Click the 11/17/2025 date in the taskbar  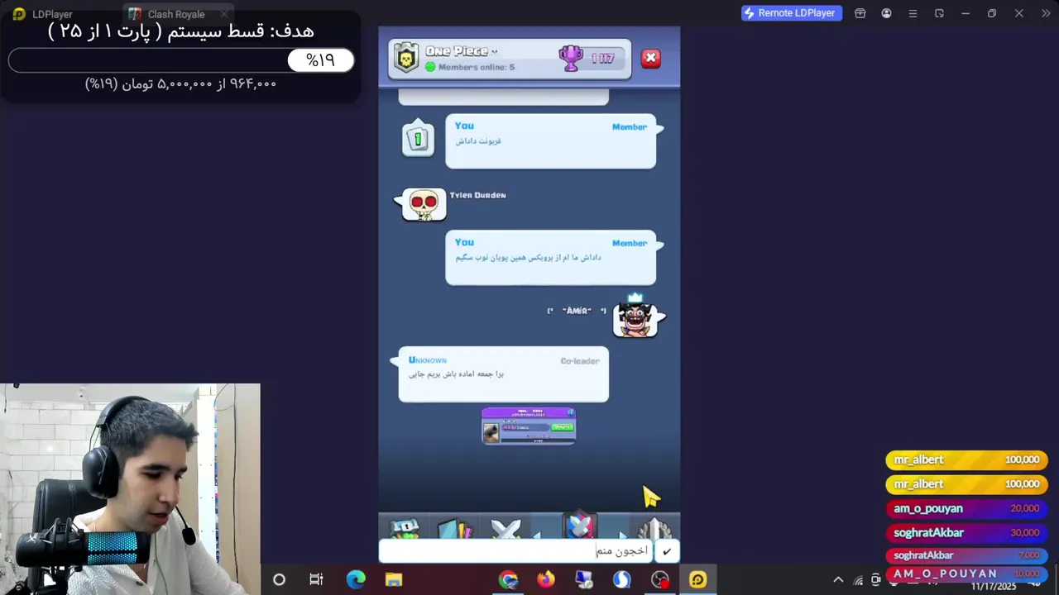994,587
